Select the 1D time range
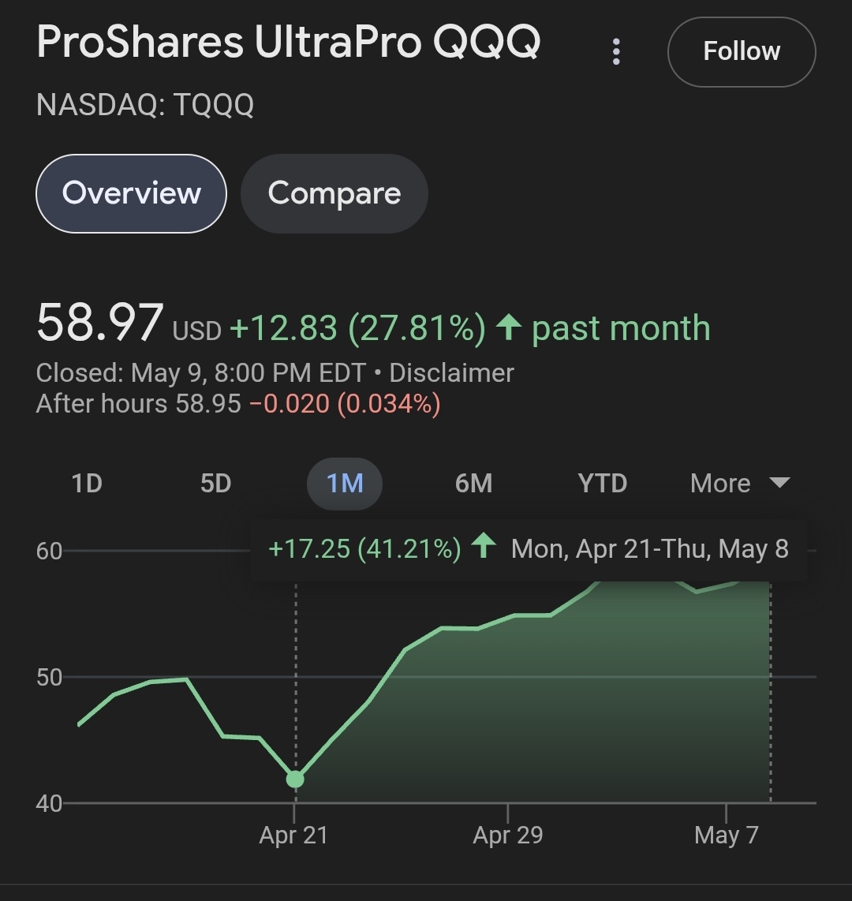The width and height of the screenshot is (852, 901). (87, 484)
